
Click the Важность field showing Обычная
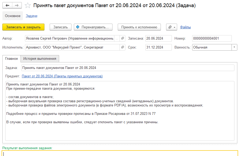212,47
